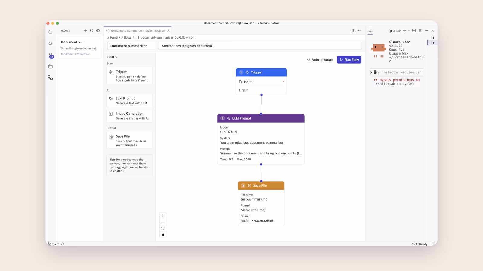Auto-arrange the flow nodes
The image size is (483, 271).
(x=320, y=60)
